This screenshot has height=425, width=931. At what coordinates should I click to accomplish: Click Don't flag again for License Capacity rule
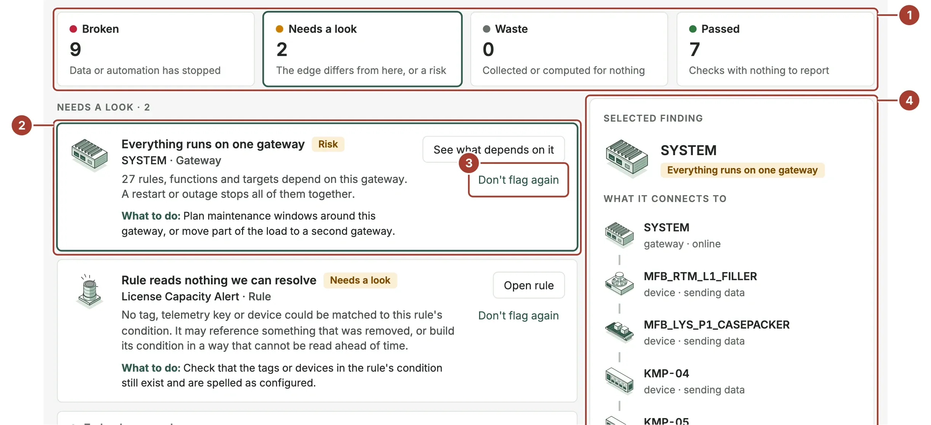518,316
